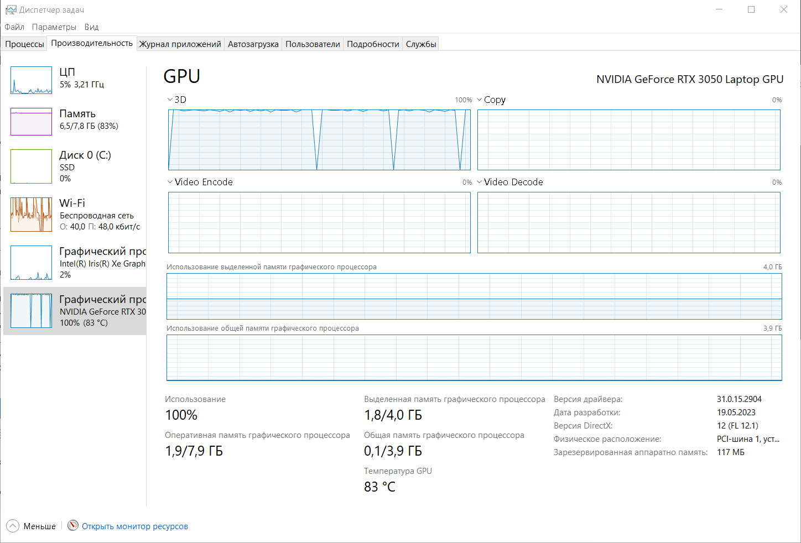Viewport: 801px width, 543px height.
Task: Click the 'Меньше' text button
Action: click(x=40, y=526)
